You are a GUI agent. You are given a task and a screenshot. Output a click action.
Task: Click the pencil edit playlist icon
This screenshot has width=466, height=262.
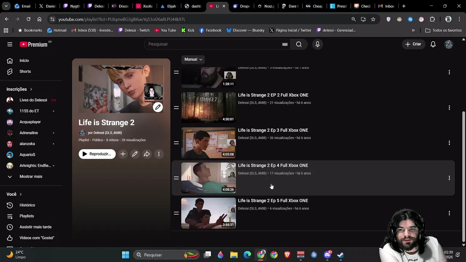coord(135,154)
